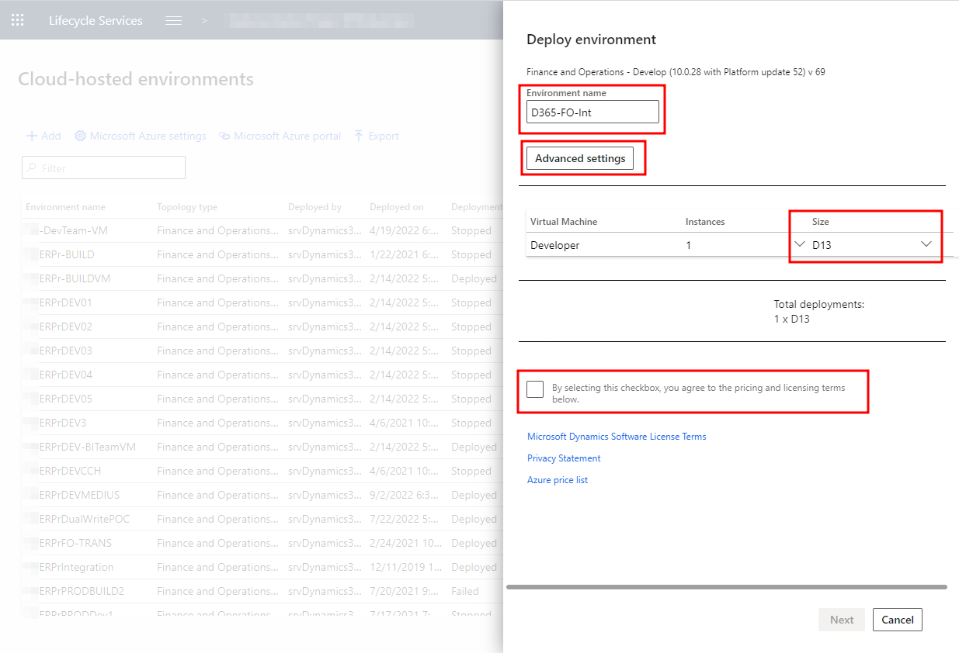
Task: Open the hamburger navigation menu icon
Action: point(173,19)
